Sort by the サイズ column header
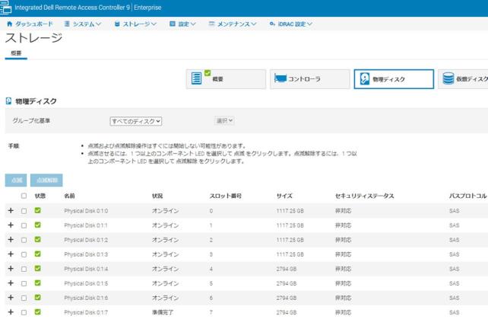The width and height of the screenshot is (488, 332). (285, 196)
